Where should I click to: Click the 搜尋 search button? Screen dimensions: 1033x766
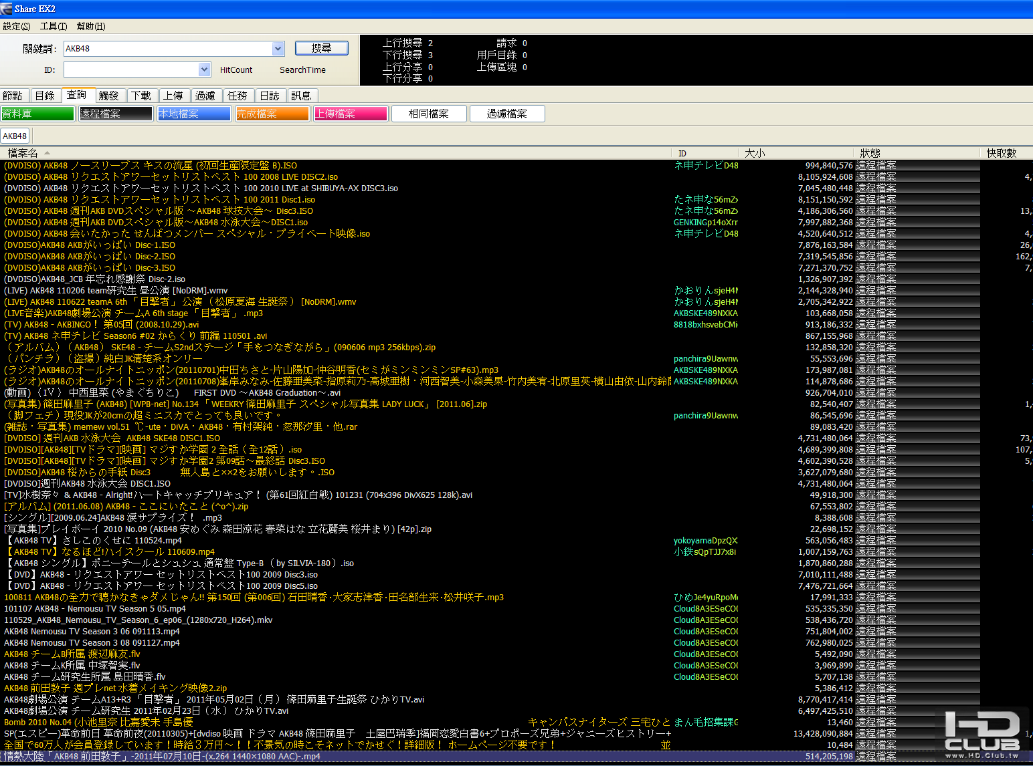tap(322, 48)
